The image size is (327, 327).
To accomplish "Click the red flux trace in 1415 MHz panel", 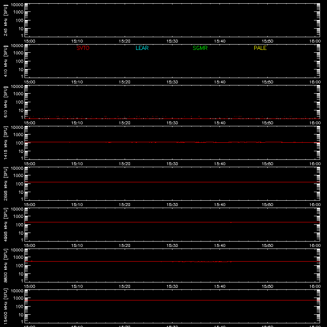I will point(172,142).
